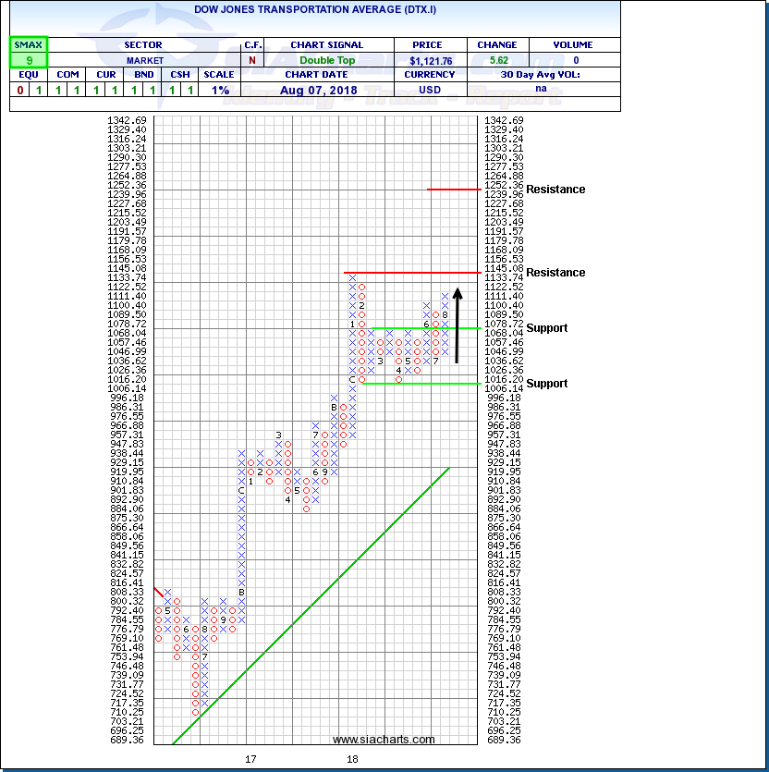Select the Double Top chart signal
Viewport: 769px width, 772px height.
(x=326, y=60)
